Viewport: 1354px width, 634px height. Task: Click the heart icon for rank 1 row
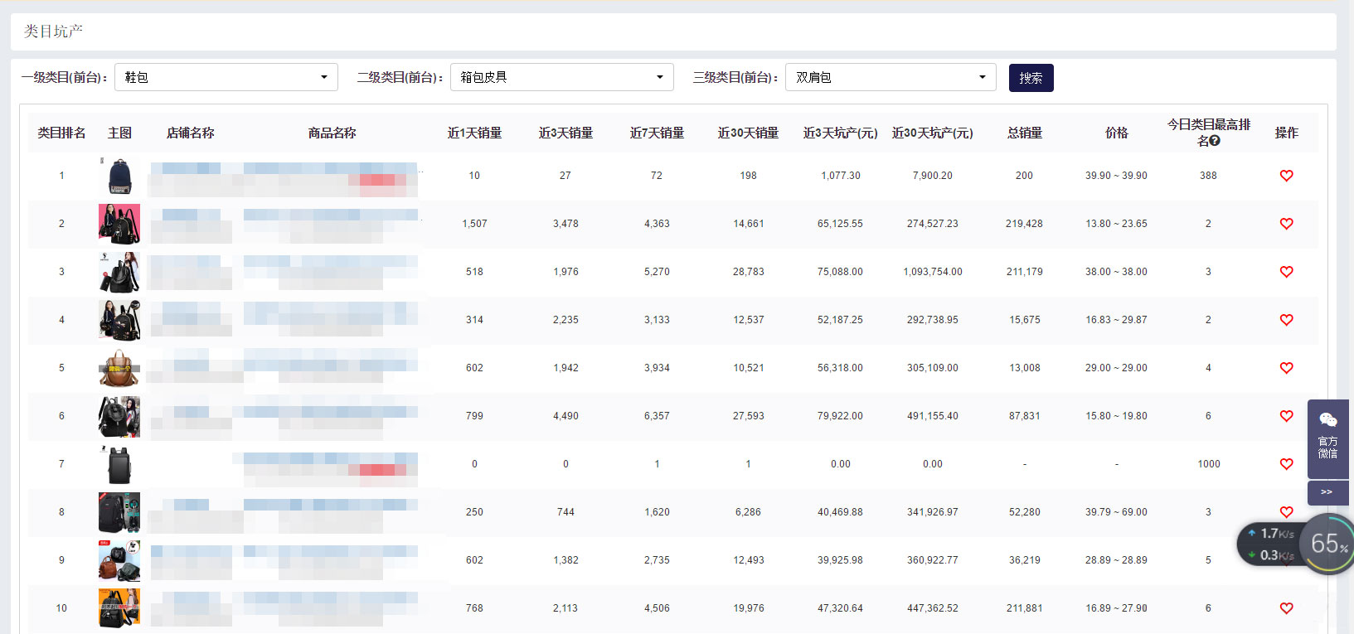[1286, 176]
